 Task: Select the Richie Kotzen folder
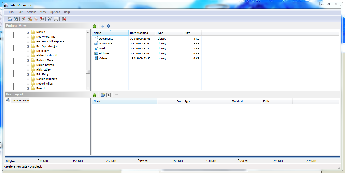tap(45, 65)
